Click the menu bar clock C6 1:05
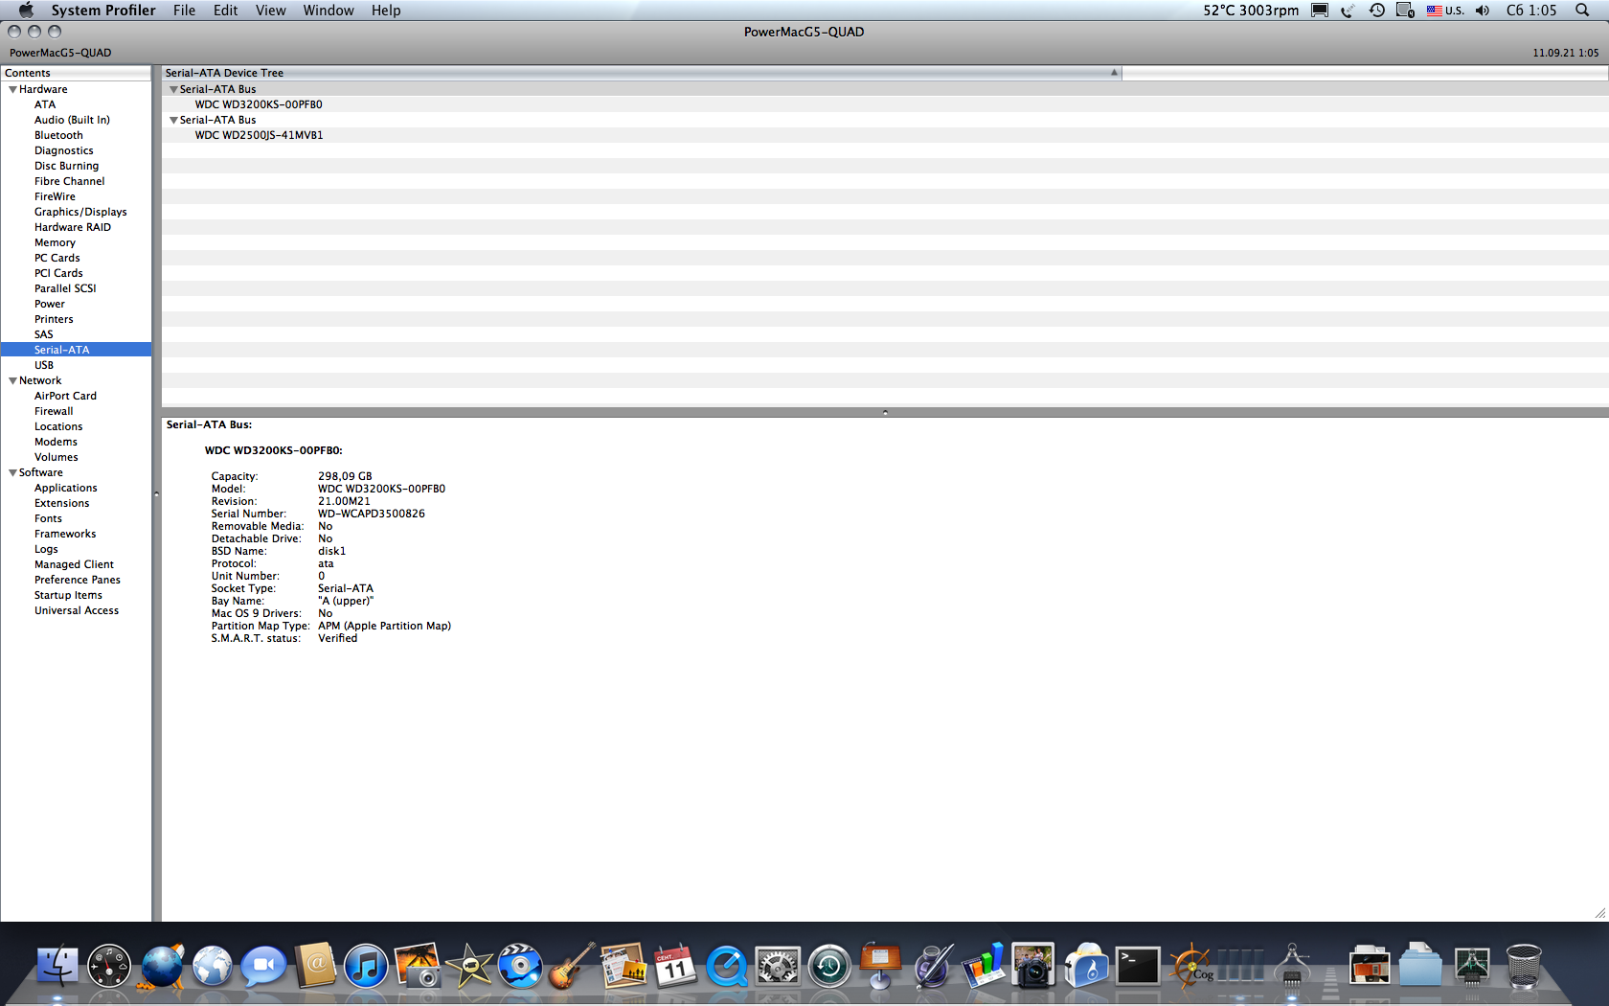Image resolution: width=1609 pixels, height=1006 pixels. tap(1531, 11)
